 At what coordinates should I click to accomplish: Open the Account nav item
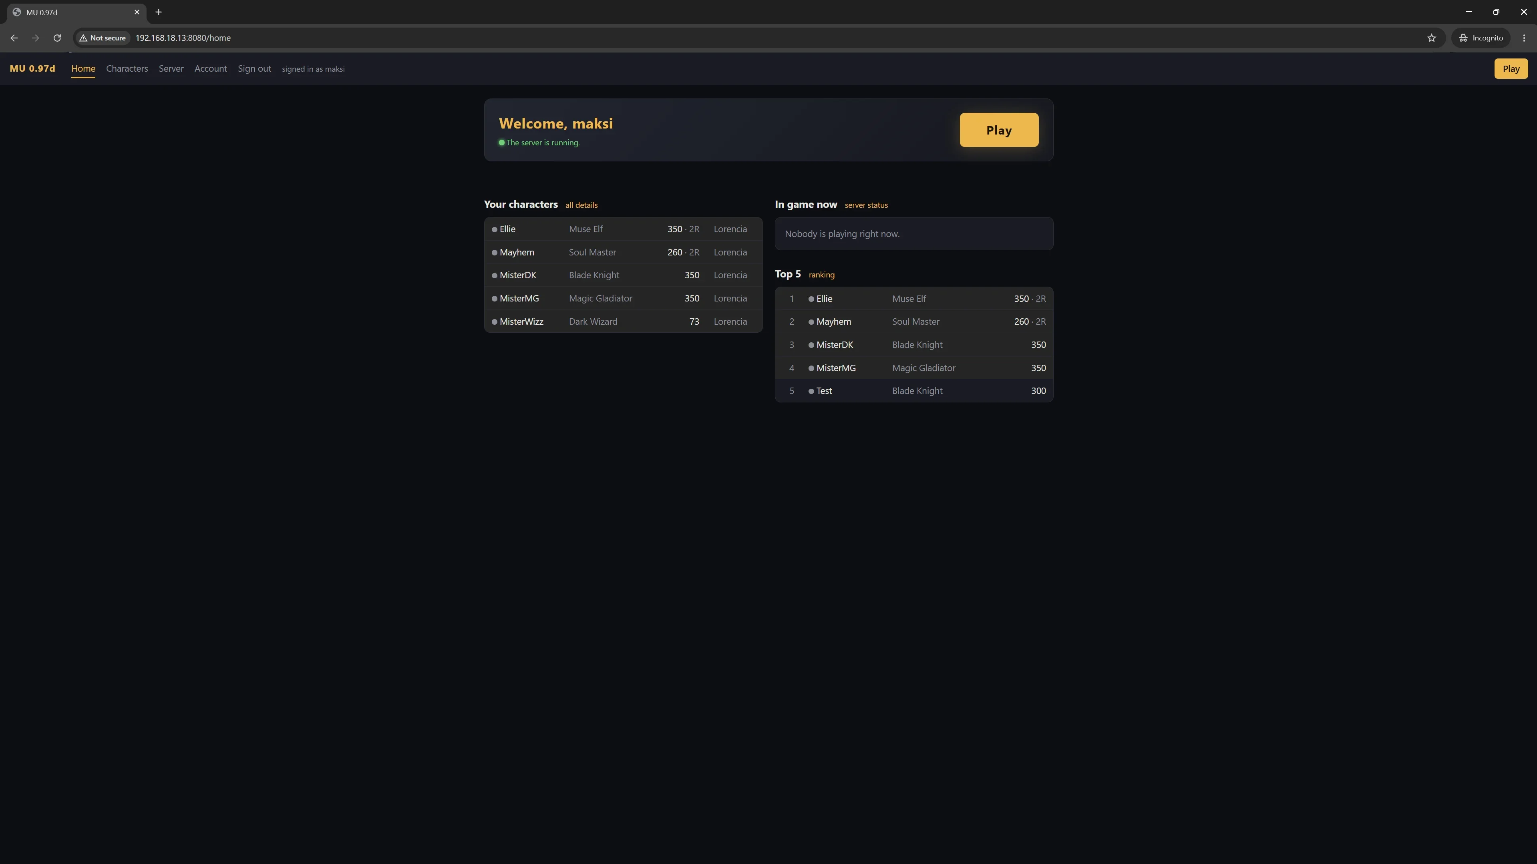[211, 68]
